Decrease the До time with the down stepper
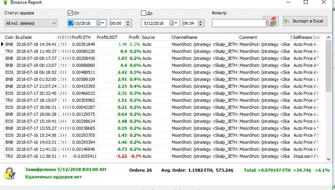This screenshot has width=335, height=190. [201, 25]
